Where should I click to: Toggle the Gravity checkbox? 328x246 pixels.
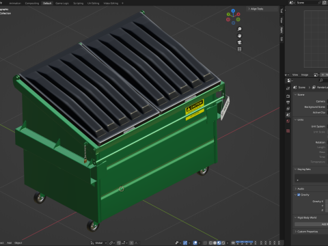click(299, 195)
